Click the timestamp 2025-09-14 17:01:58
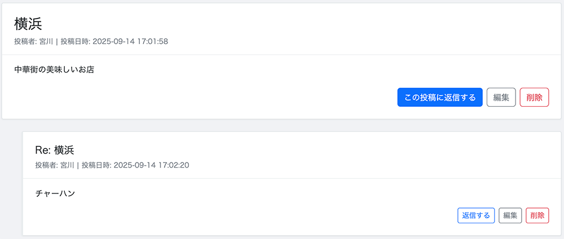Image resolution: width=564 pixels, height=239 pixels. click(x=130, y=41)
